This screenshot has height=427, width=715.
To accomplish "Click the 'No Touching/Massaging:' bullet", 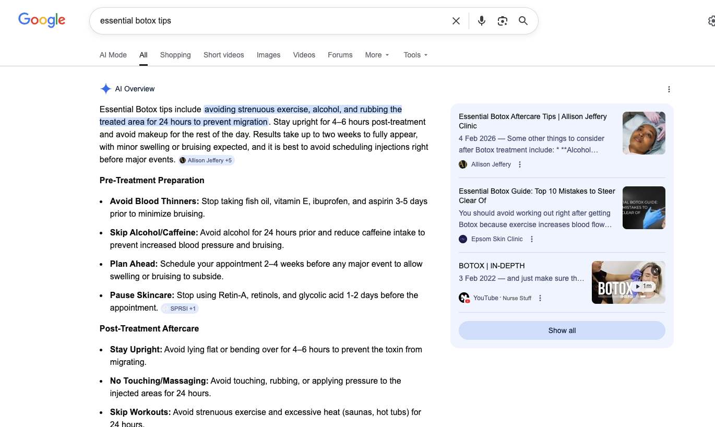I will [159, 381].
